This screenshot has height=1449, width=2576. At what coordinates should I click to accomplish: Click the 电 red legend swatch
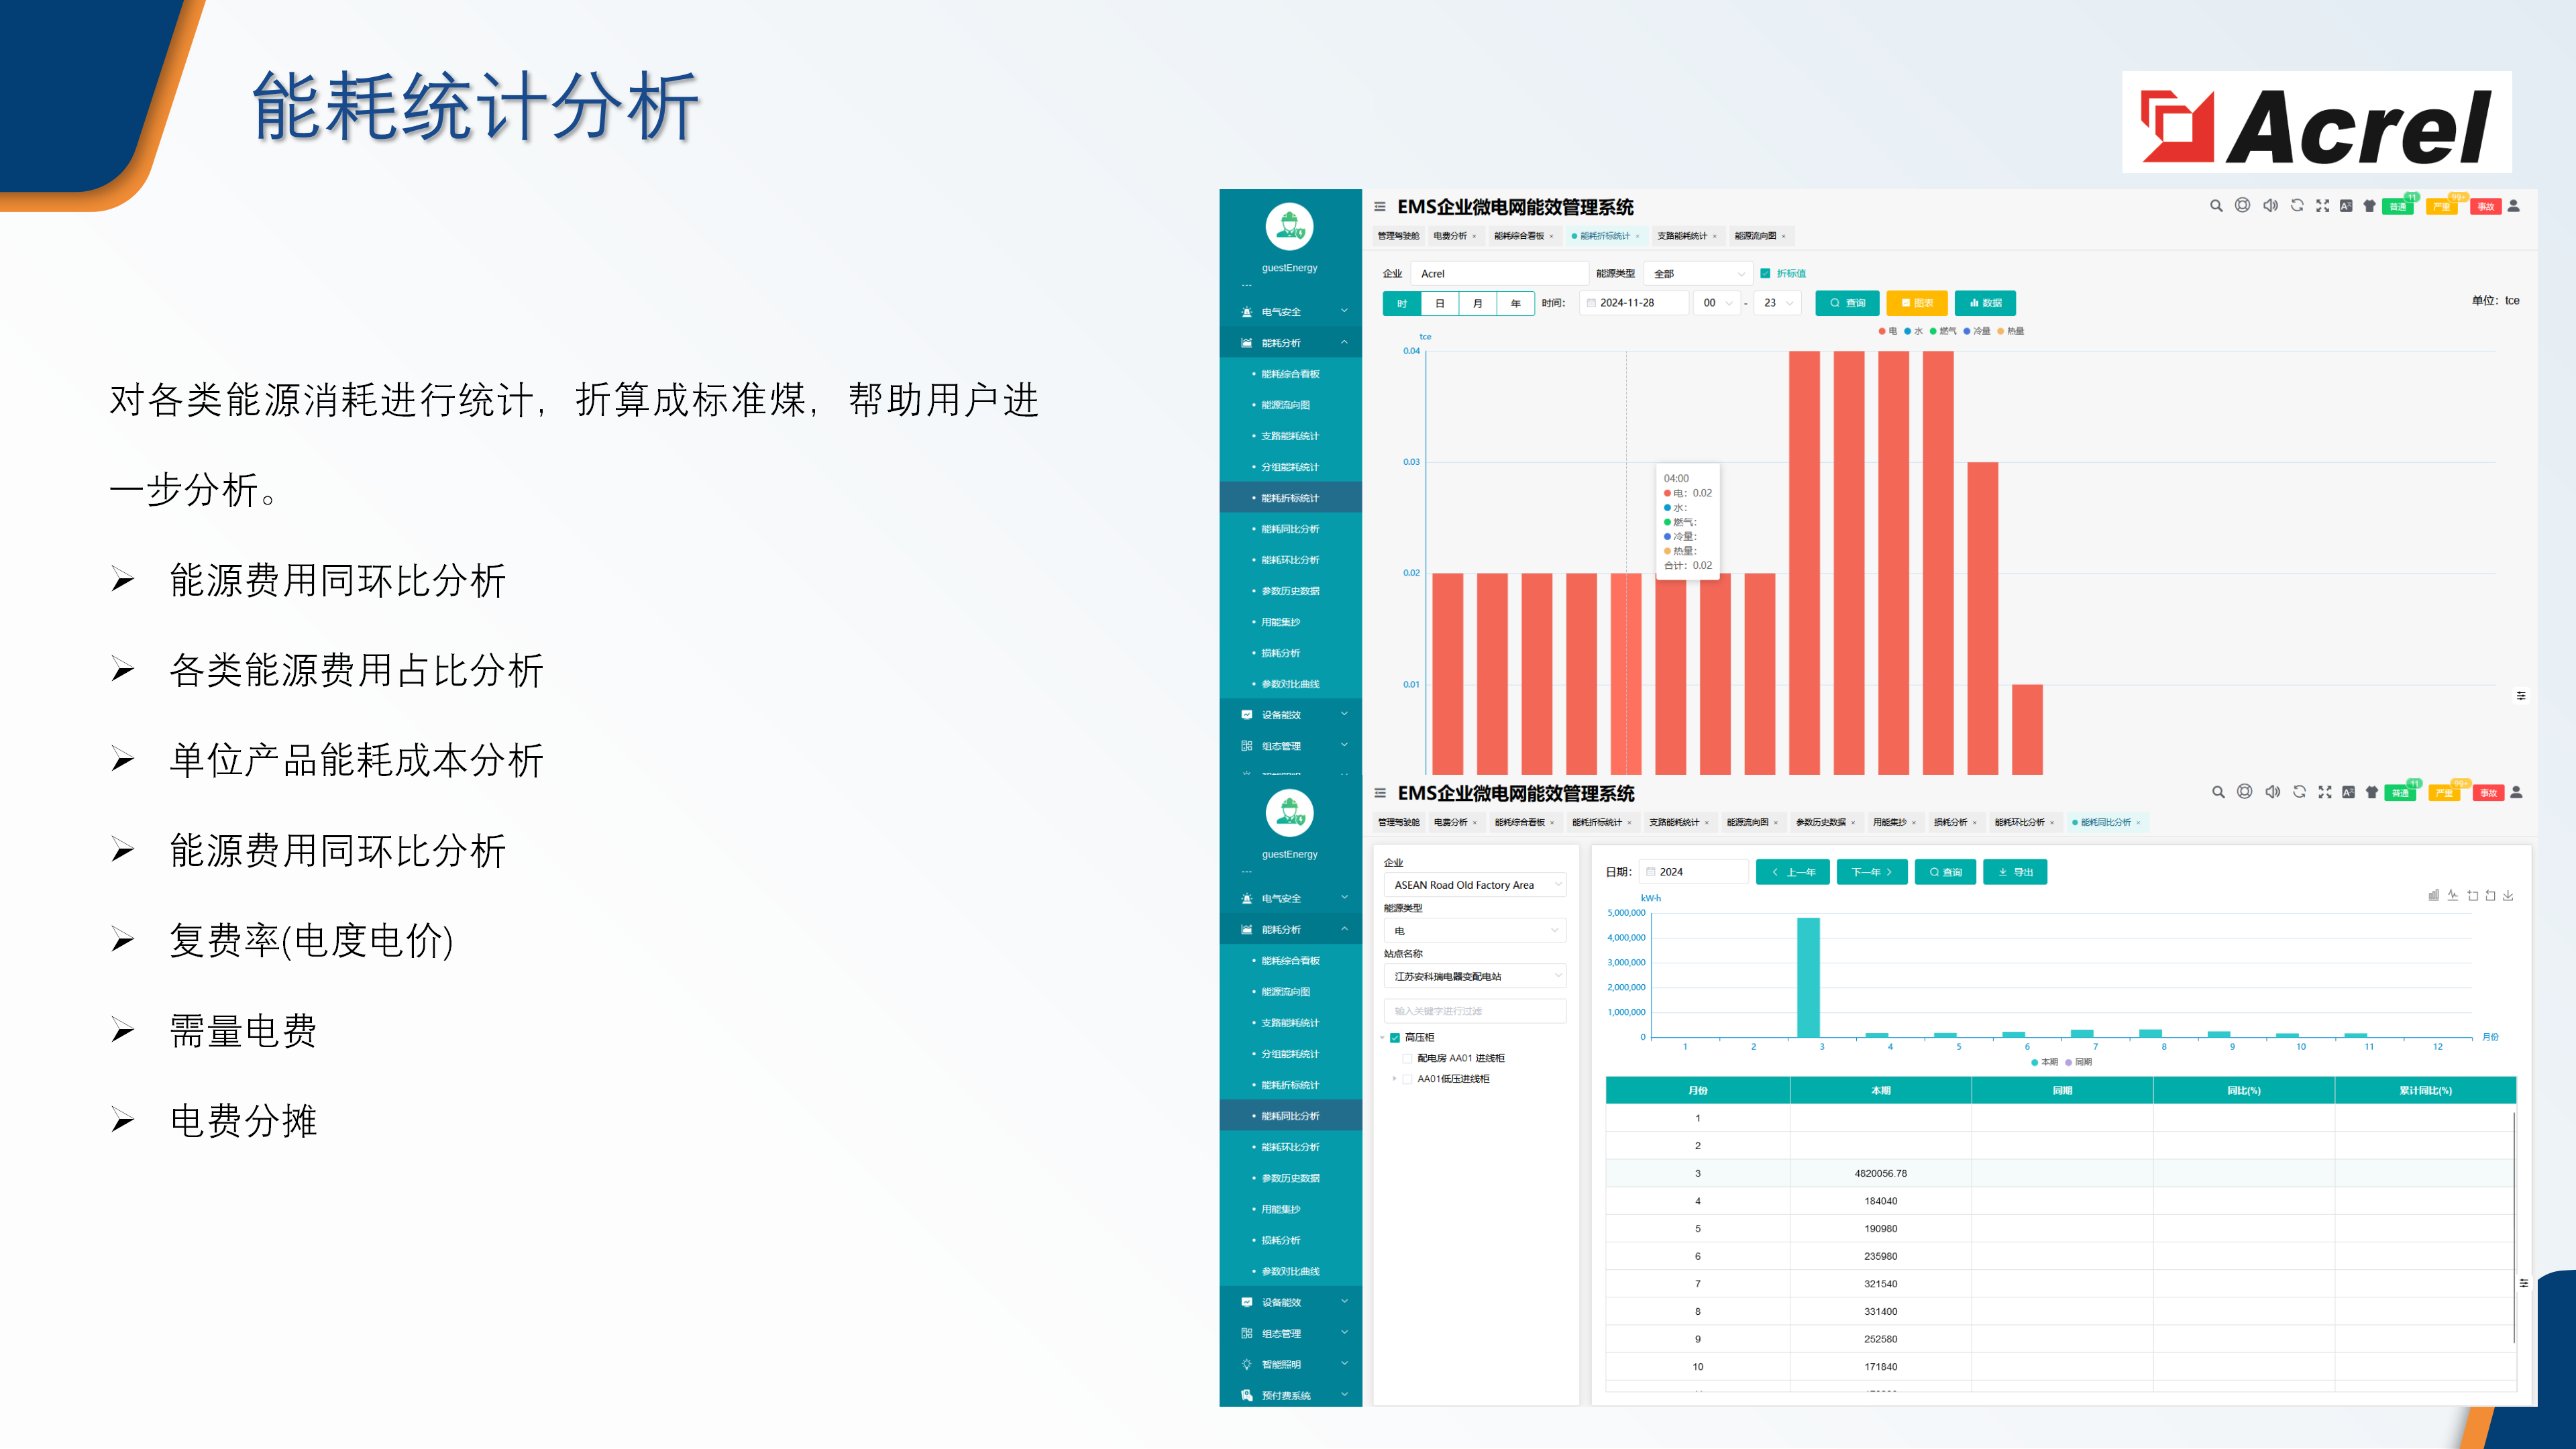click(1882, 331)
